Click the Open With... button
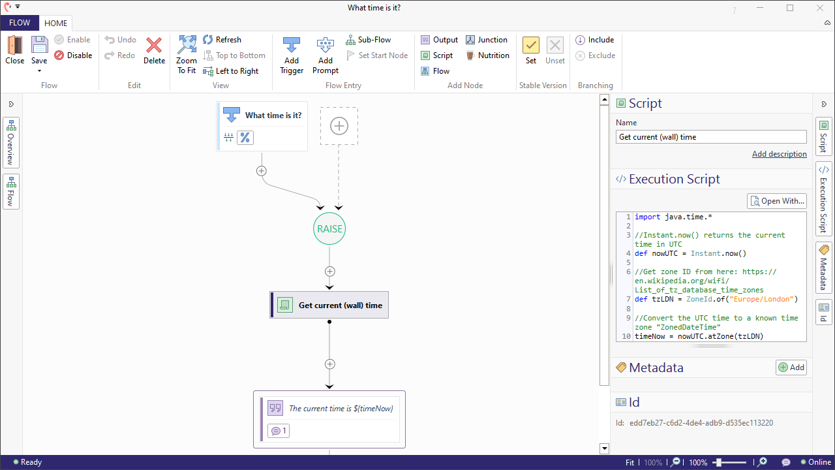The image size is (835, 470). click(777, 201)
